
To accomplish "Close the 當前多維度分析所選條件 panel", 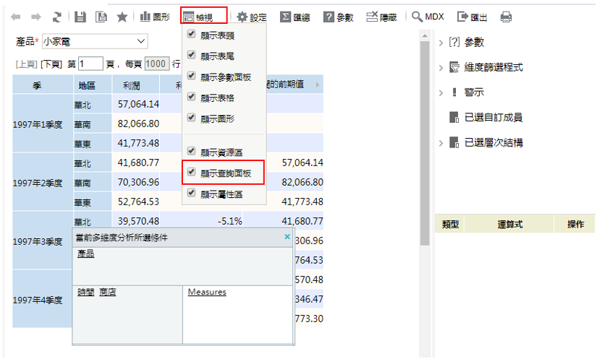I will pos(287,237).
